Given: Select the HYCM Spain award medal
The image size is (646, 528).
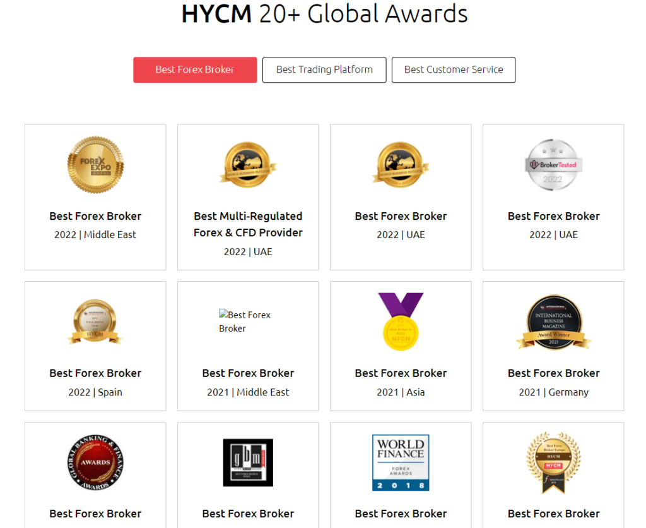Looking at the screenshot, I should (x=95, y=321).
